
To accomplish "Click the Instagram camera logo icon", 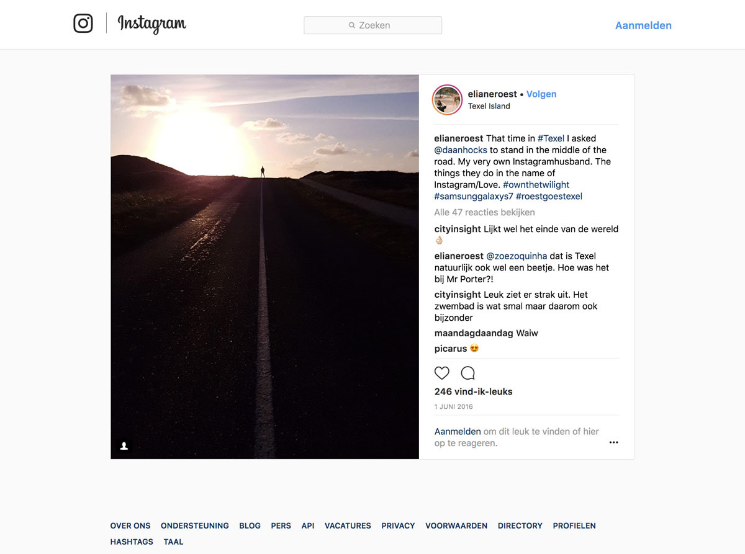I will point(83,24).
